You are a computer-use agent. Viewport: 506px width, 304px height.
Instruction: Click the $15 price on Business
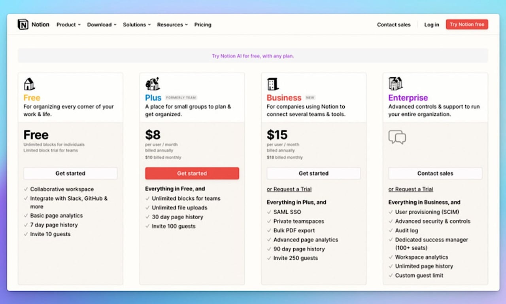tap(277, 135)
